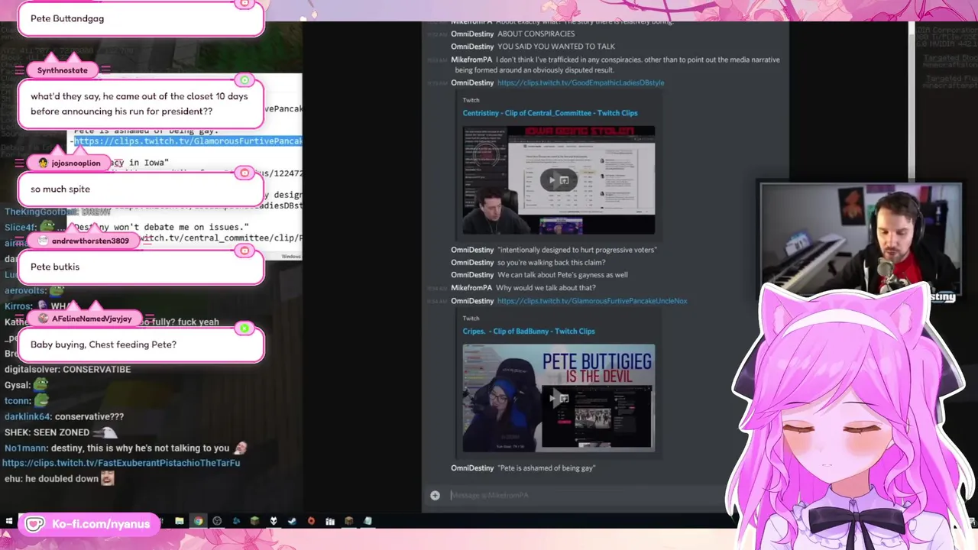Click message 'Pete is ashamed of being gay'
The width and height of the screenshot is (978, 550).
pos(546,468)
